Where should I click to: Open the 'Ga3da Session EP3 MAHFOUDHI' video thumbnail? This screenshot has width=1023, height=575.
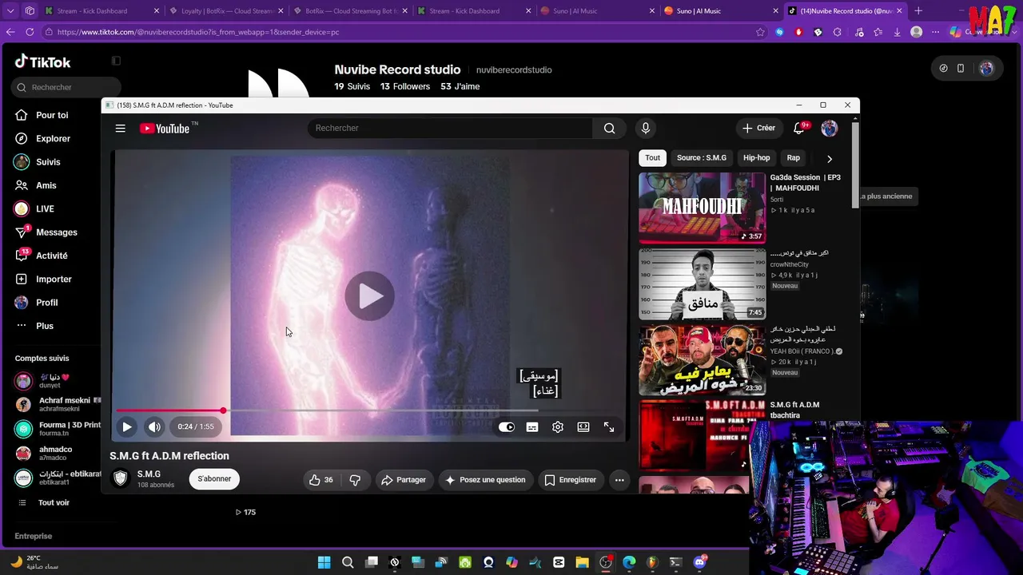click(x=702, y=208)
